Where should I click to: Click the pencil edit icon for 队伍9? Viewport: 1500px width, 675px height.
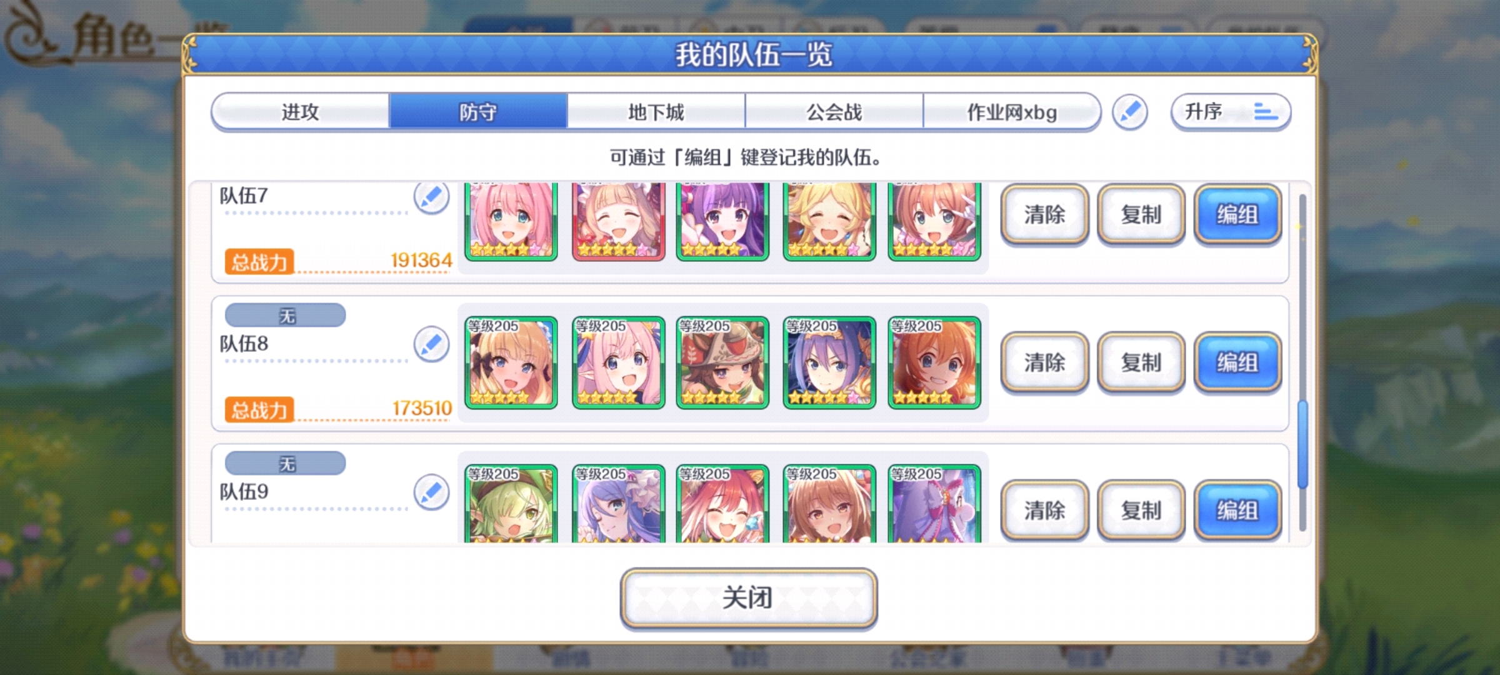[x=431, y=492]
